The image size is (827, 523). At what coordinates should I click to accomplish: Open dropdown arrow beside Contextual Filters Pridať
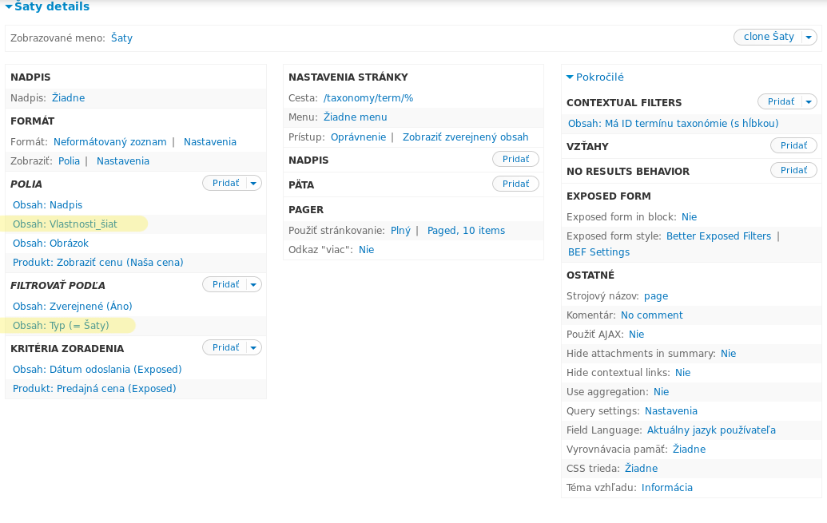point(809,102)
